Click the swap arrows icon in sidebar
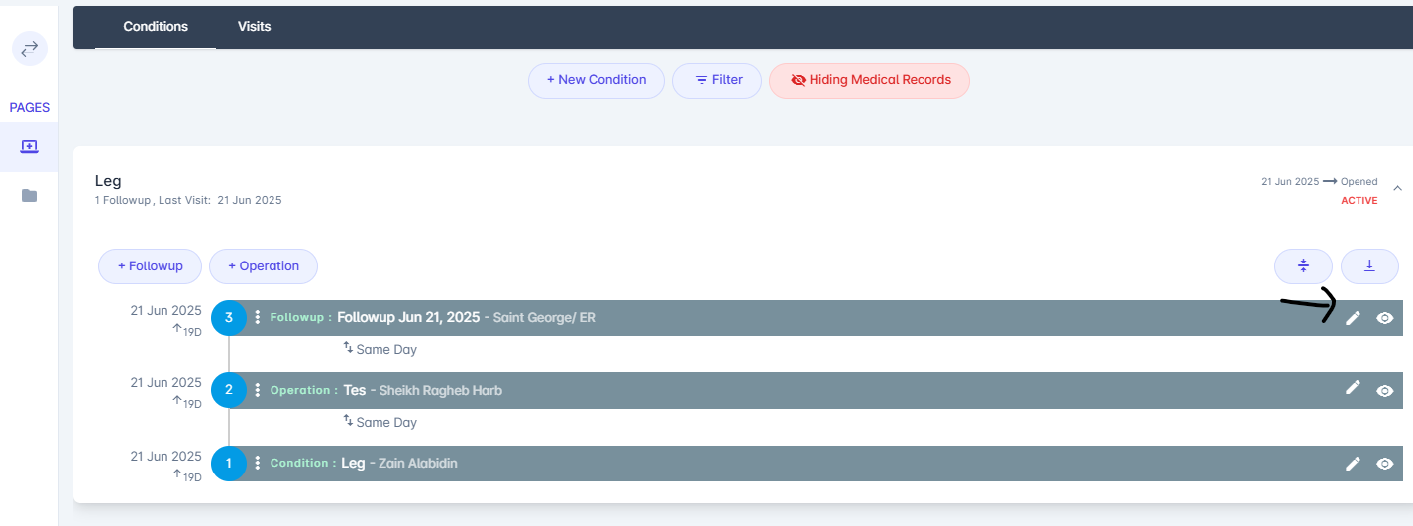 (x=29, y=48)
